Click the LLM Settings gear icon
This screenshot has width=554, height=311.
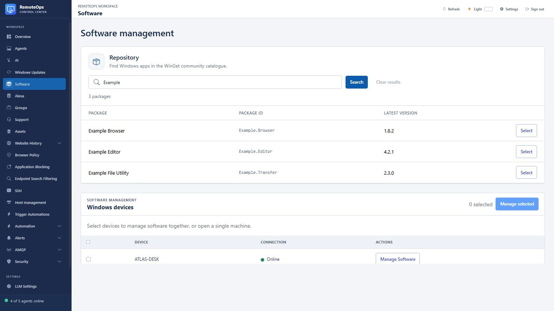[x=9, y=286]
